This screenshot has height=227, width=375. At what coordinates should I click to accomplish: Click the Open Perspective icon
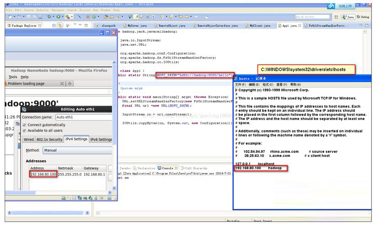click(336, 17)
